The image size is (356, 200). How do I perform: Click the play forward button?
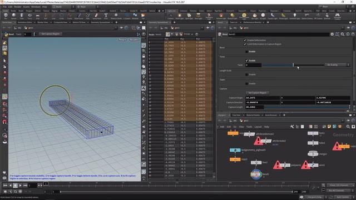pos(20,186)
